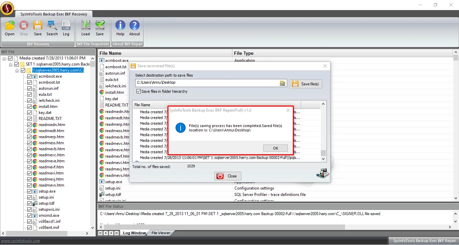Click the Stop icon in BKF Recovery group
459x245 pixels.
(24, 26)
